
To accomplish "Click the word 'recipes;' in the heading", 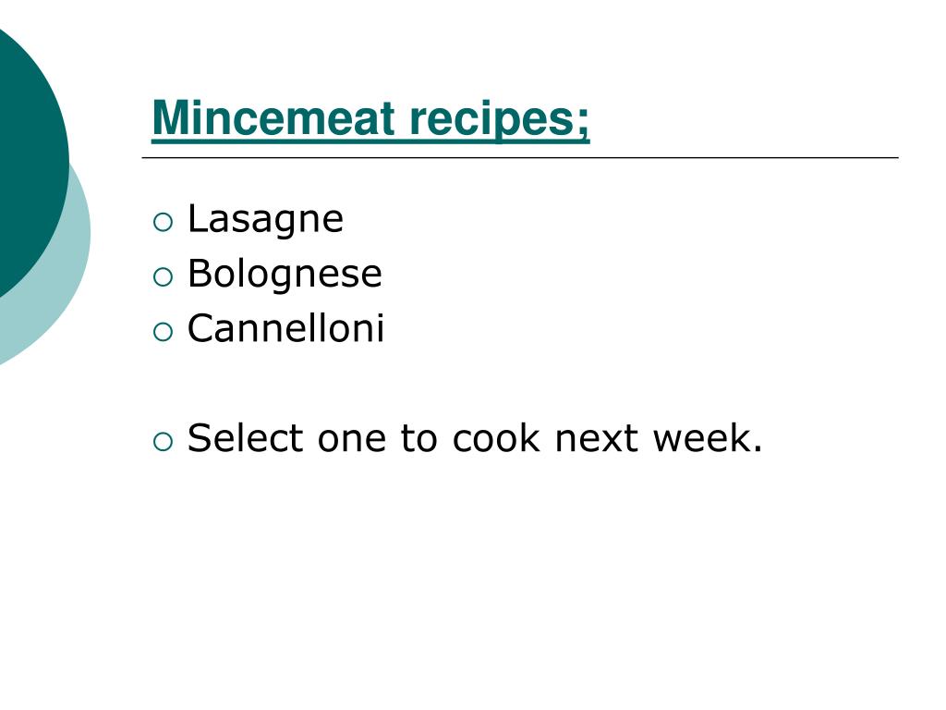I will coord(499,120).
